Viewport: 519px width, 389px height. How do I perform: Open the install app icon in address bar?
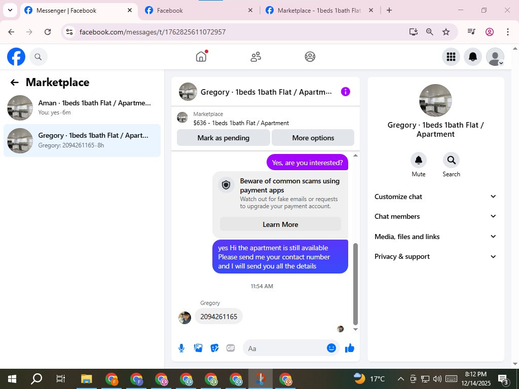coord(413,32)
